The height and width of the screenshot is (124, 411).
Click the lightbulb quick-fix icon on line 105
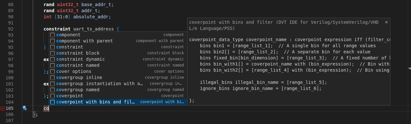[24, 108]
